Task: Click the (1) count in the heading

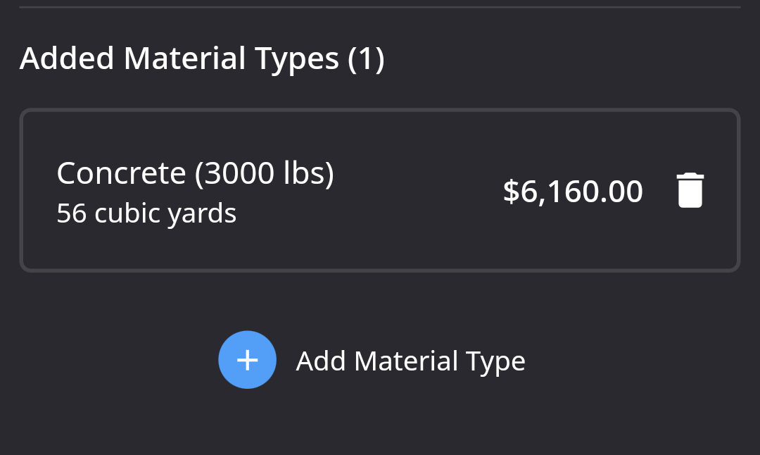Action: [x=366, y=59]
